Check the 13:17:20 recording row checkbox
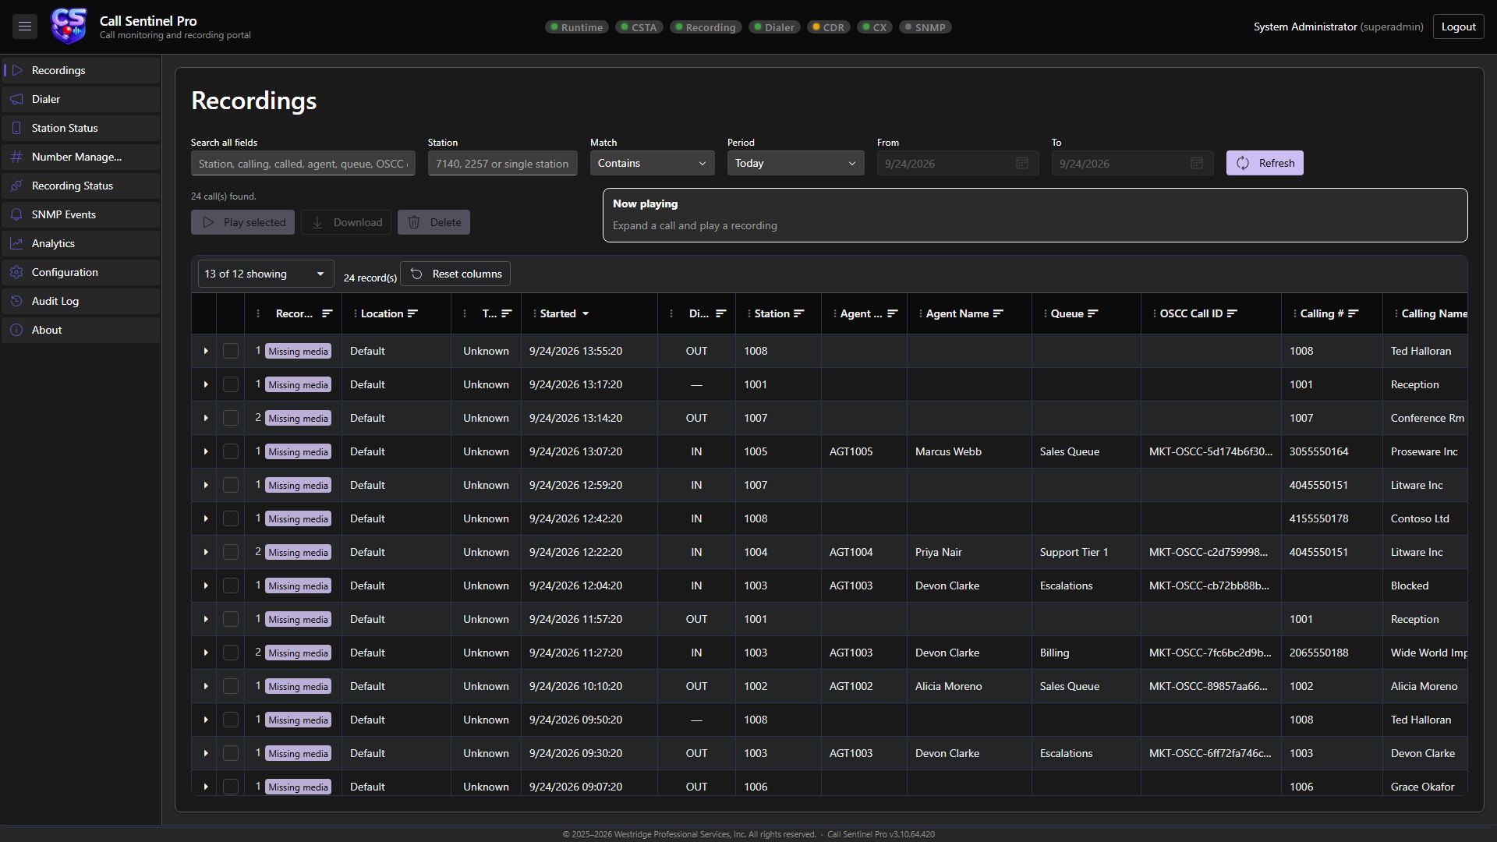This screenshot has width=1497, height=842. [x=231, y=385]
